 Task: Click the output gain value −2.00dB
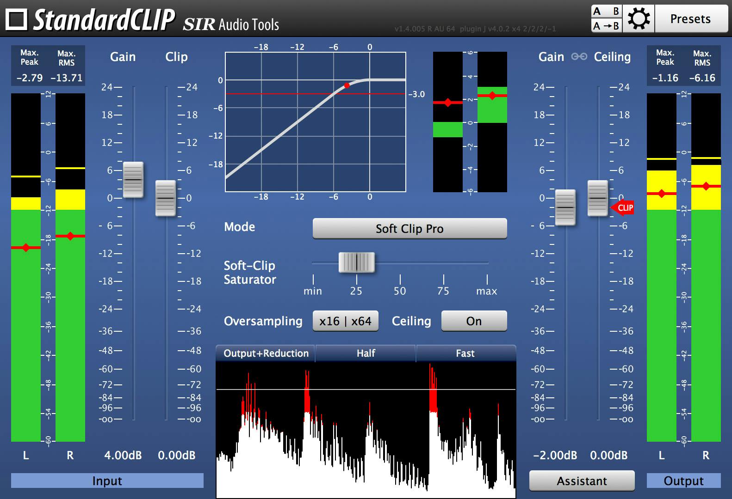click(x=555, y=456)
